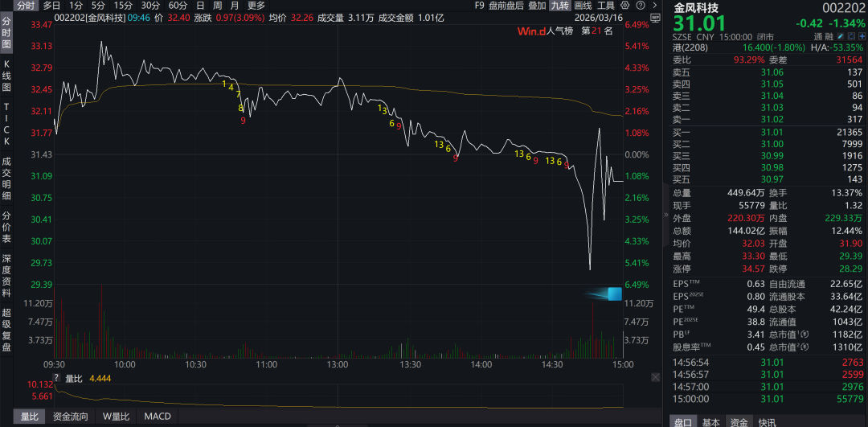The height and width of the screenshot is (427, 868).
Task: Click 叠加 overlay button
Action: tap(537, 6)
